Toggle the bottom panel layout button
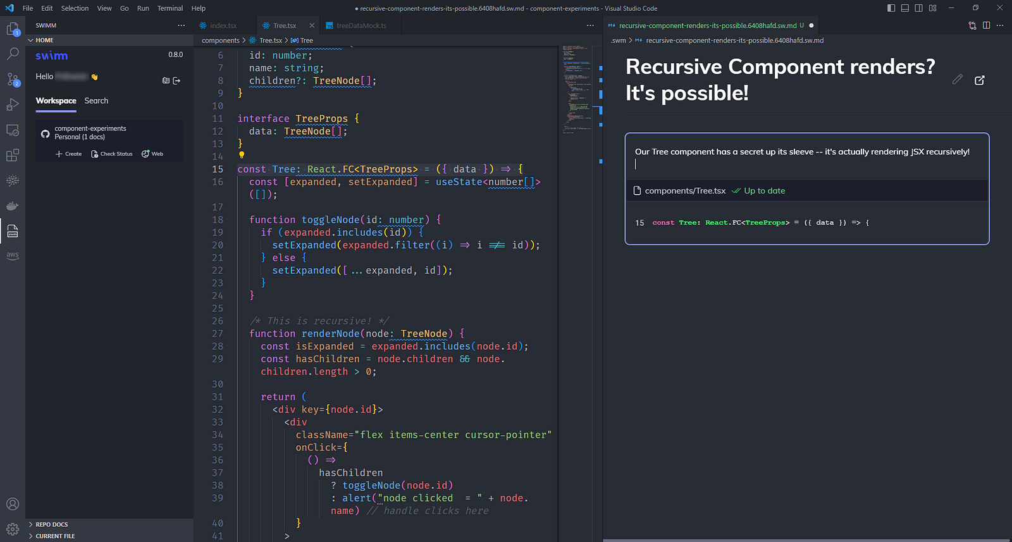 point(905,8)
